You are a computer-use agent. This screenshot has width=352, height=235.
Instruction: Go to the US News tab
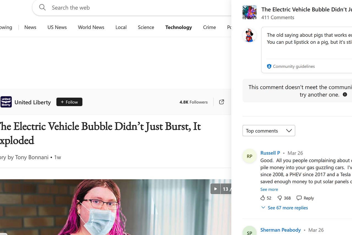(57, 27)
